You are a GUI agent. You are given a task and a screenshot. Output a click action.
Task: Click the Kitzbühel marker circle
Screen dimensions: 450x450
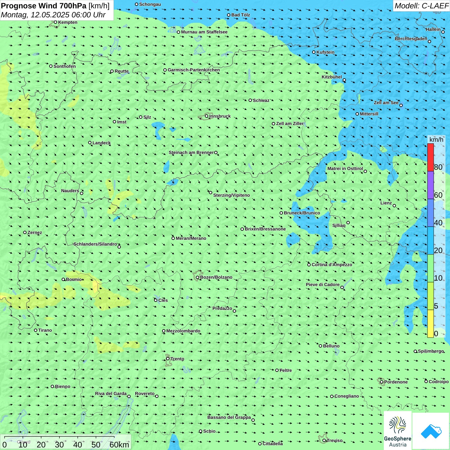[344, 80]
